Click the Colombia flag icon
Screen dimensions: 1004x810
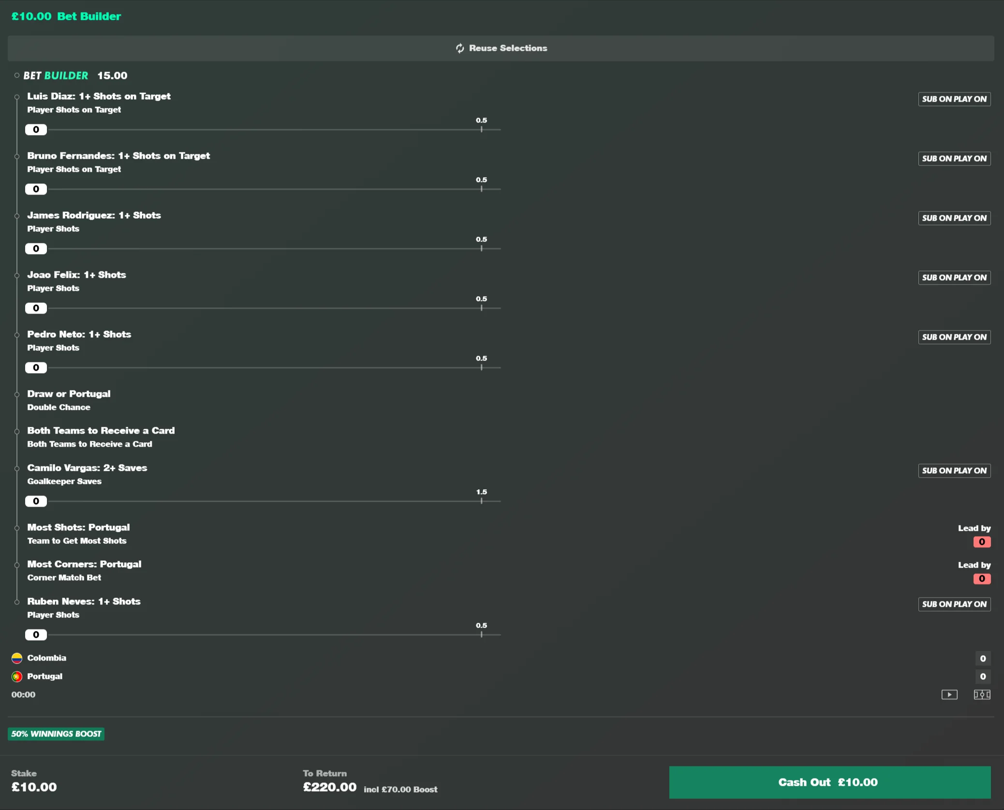pos(17,658)
